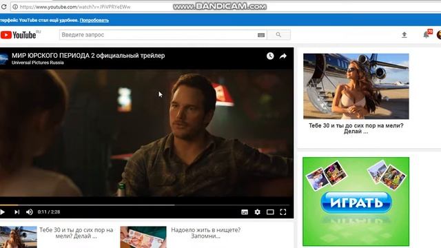
Task: Open the Universal Pictures Russia channel name
Action: [38, 63]
